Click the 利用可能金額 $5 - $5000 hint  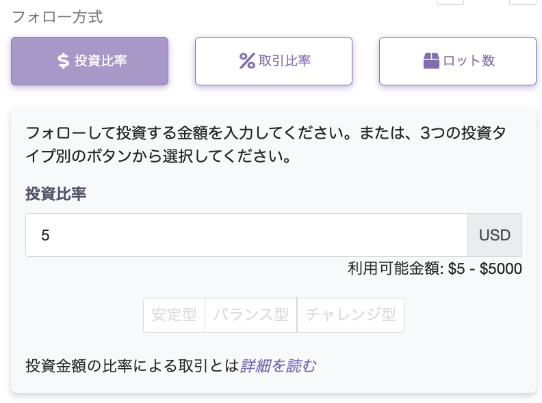(x=435, y=269)
